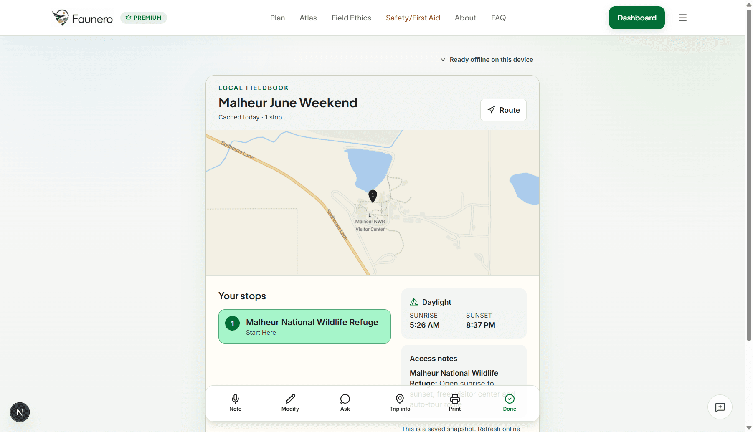Open the Atlas nav item
Image resolution: width=753 pixels, height=432 pixels.
pos(308,18)
